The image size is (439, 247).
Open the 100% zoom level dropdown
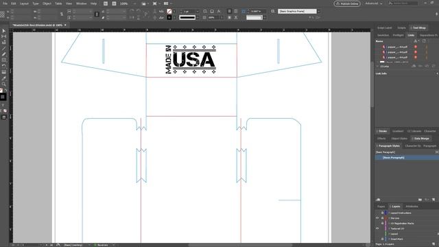tap(134, 3)
